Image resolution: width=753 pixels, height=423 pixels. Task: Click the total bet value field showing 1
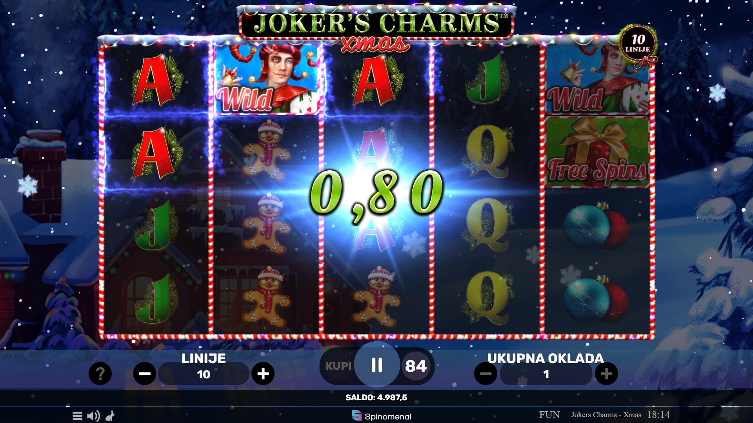click(546, 374)
